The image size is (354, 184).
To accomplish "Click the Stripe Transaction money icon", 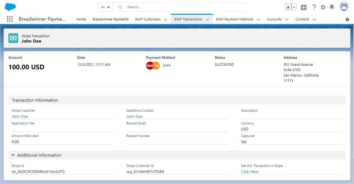I will coord(13,38).
